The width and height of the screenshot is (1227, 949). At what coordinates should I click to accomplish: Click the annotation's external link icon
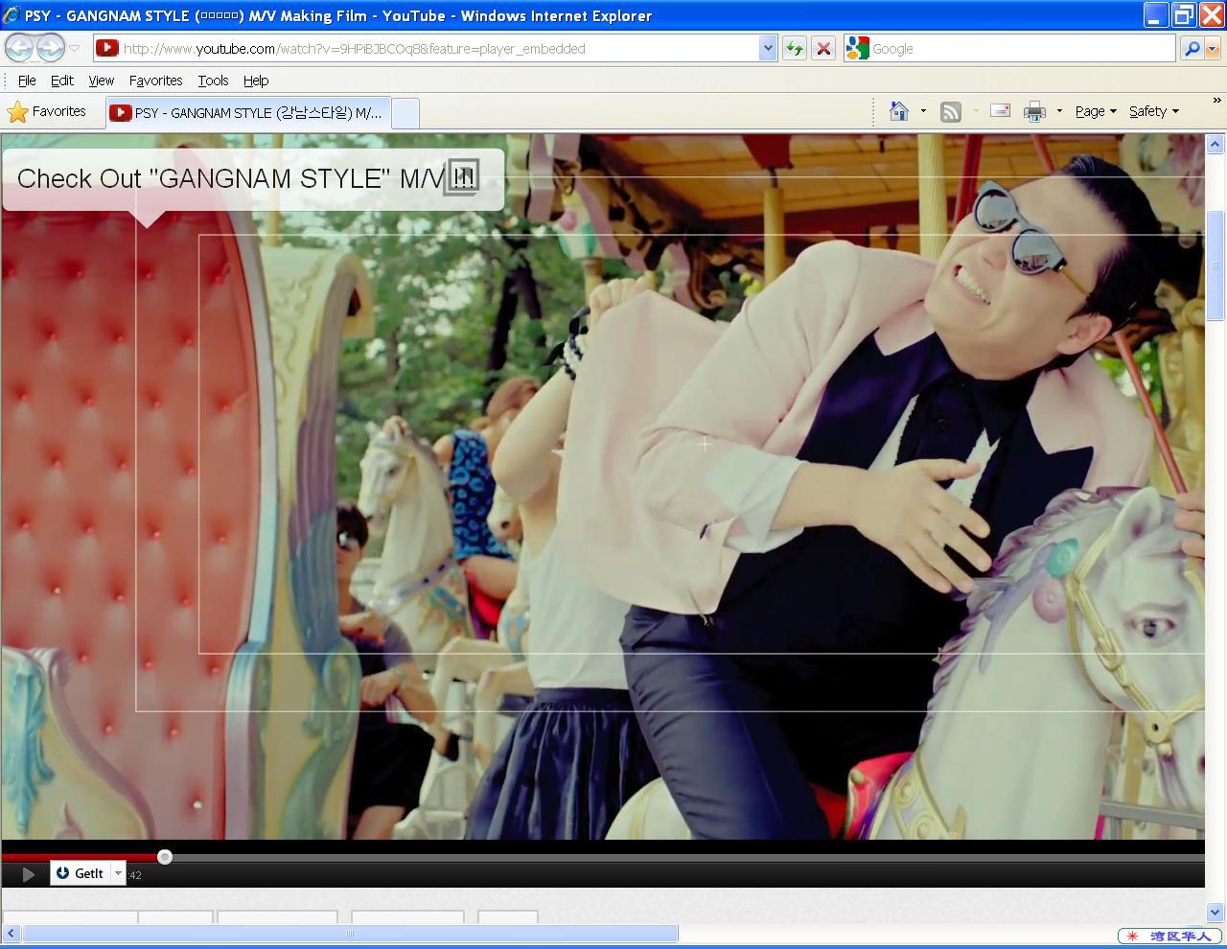point(461,177)
